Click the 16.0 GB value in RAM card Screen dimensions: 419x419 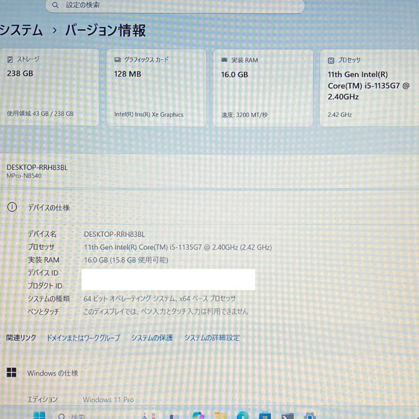234,74
